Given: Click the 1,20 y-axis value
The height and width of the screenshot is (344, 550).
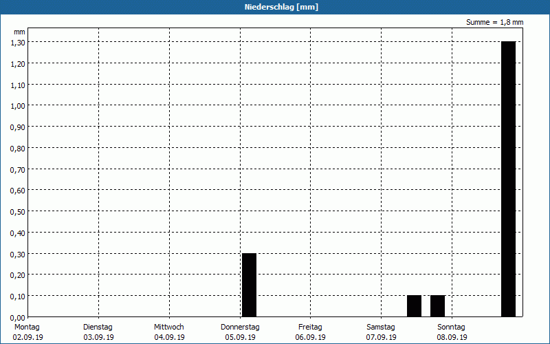Looking at the screenshot, I should click(x=18, y=64).
